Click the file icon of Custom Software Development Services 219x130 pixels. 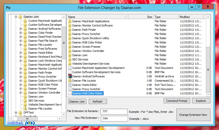[x=70, y=72]
